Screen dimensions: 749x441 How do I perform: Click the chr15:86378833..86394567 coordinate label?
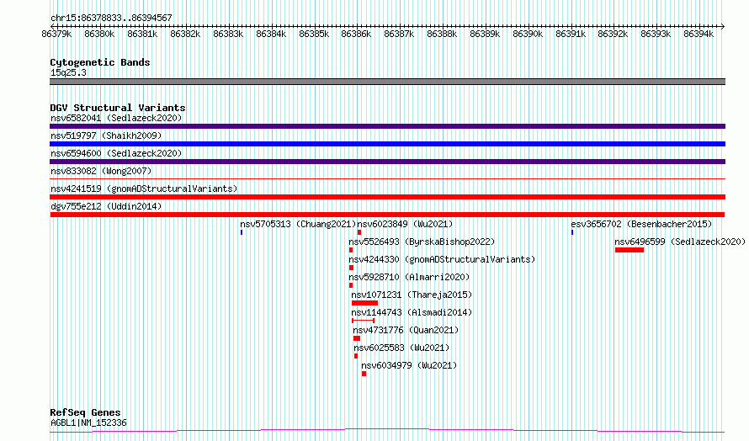pos(111,19)
